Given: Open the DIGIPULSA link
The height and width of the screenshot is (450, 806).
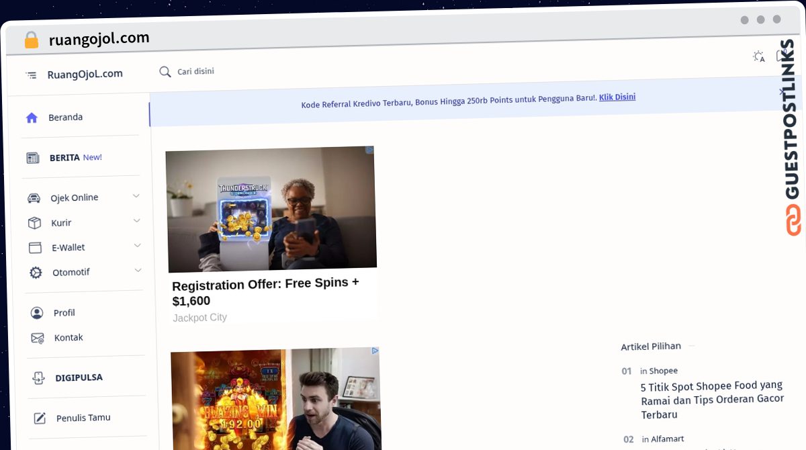Looking at the screenshot, I should tap(79, 377).
